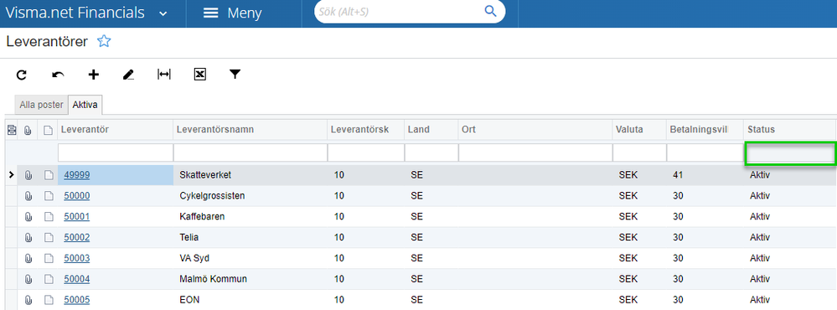Open attachments for Cykelgrossisten row
The image size is (837, 310).
(x=28, y=196)
